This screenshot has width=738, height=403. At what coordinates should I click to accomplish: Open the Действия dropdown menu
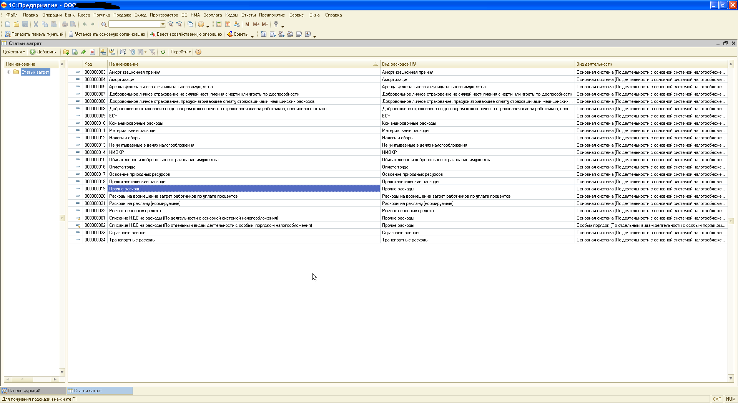(x=14, y=52)
